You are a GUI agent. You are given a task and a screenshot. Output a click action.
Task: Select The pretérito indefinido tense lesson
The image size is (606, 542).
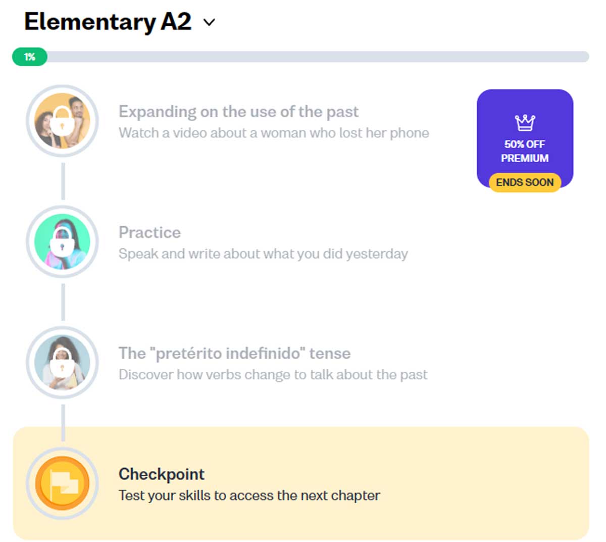(x=234, y=354)
